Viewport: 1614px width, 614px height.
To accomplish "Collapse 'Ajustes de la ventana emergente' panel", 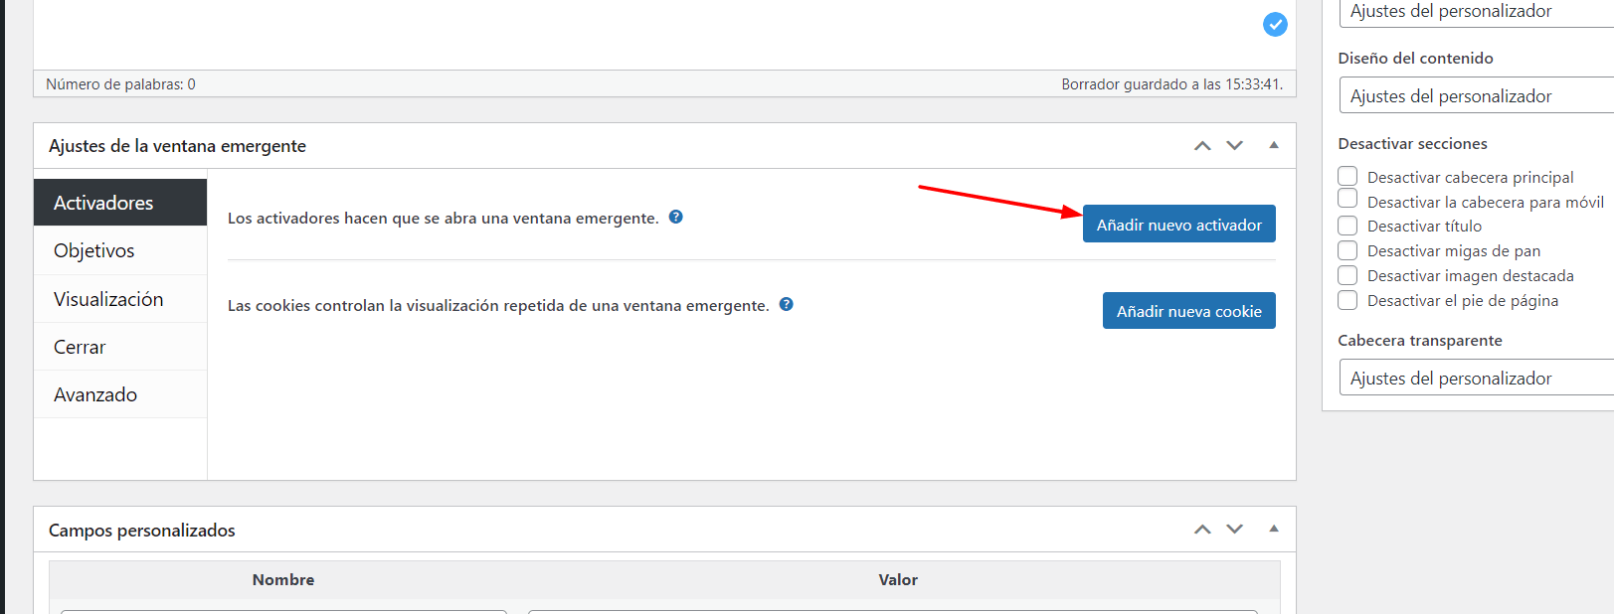I will pos(1273,145).
